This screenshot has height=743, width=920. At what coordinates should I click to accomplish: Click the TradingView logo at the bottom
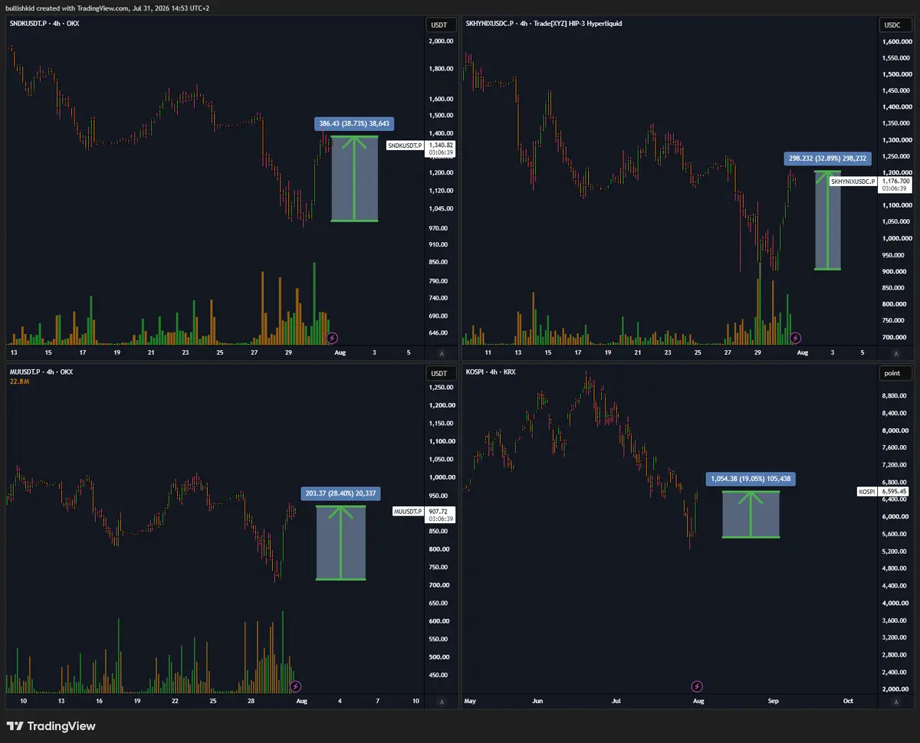[51, 725]
